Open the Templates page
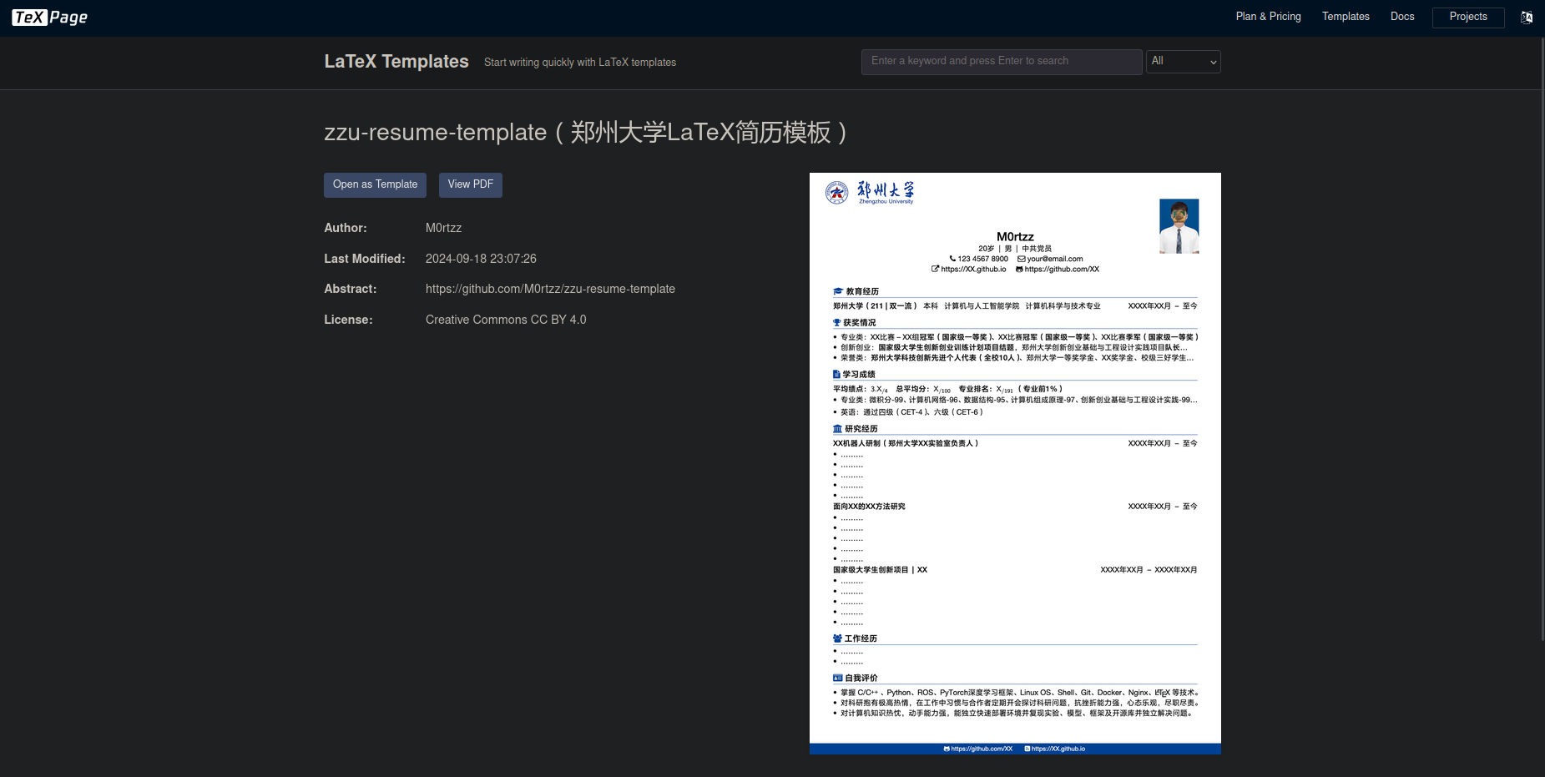 1345,16
